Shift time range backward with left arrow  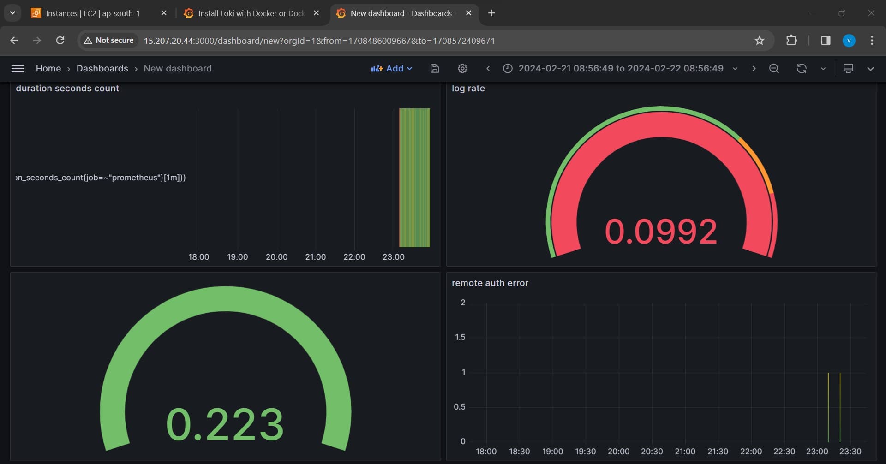coord(488,68)
